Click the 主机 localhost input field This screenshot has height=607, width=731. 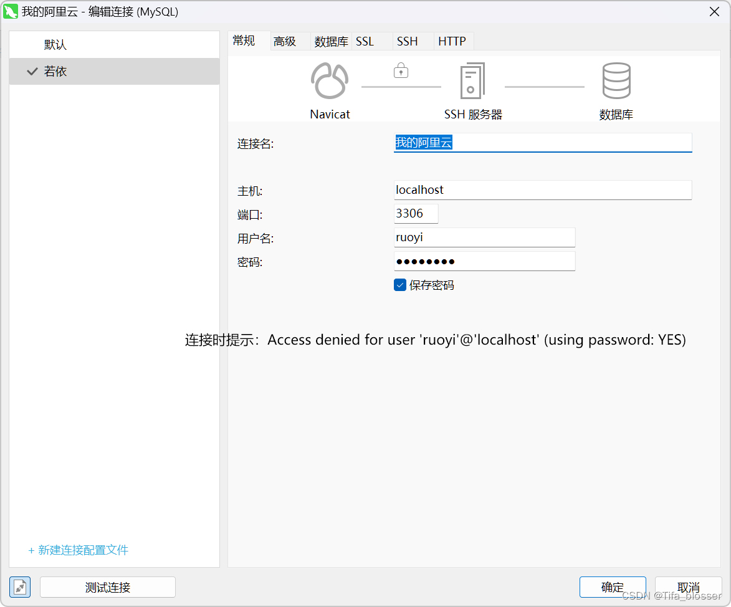point(542,189)
